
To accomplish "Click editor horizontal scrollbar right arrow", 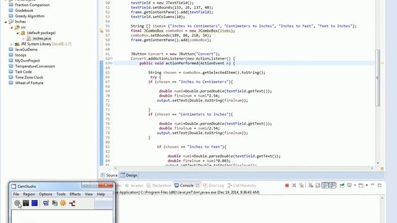I will click(372, 168).
